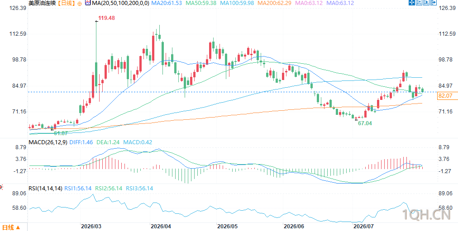Click the DIFF:1.46 value
The image size is (458, 231).
[x=81, y=143]
